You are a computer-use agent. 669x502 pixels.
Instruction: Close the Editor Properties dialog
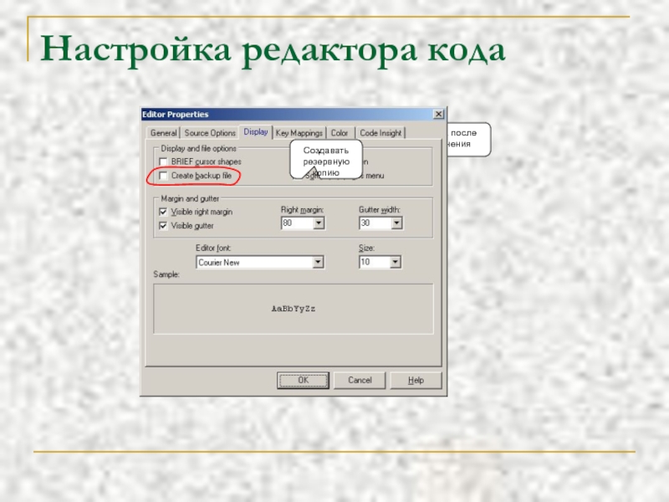tap(438, 115)
